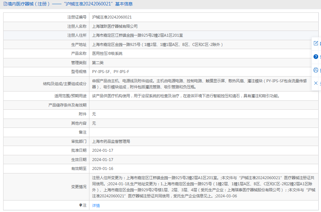Click the dark bullet icon beside 注
321x212 pixels.
[x=80, y=205]
